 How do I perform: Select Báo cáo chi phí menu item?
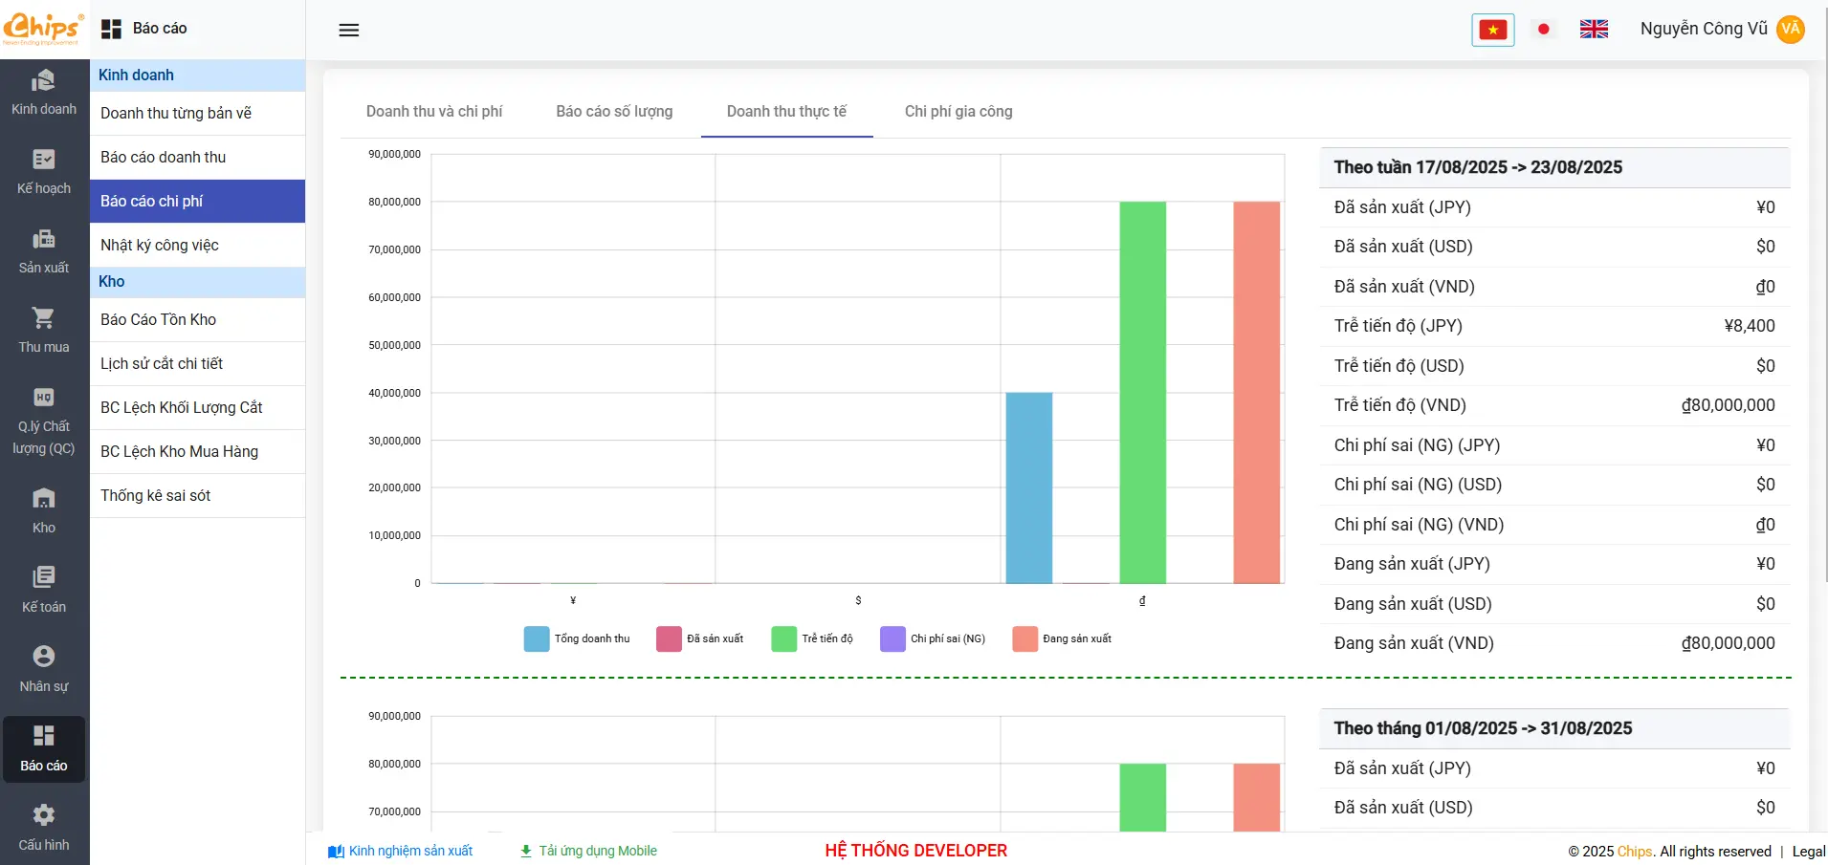(x=197, y=202)
